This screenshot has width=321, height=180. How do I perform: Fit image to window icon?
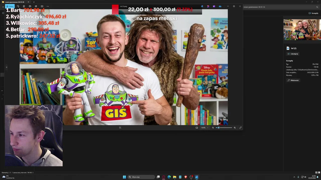[197, 127]
